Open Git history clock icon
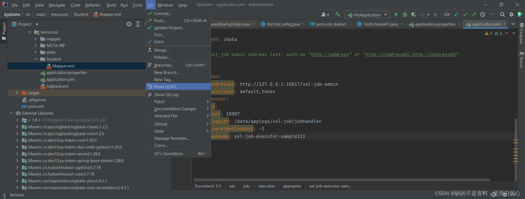 tap(483, 14)
